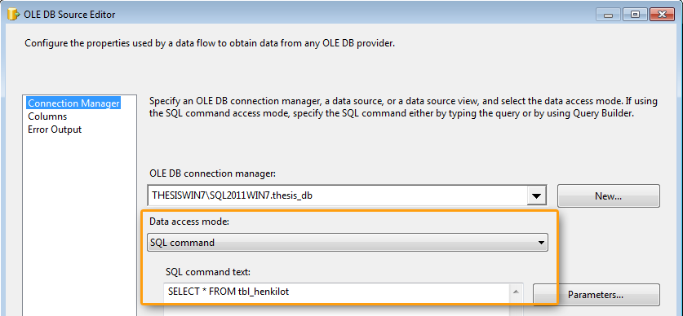Minimize the OLE DB Source Editor window

[608, 15]
